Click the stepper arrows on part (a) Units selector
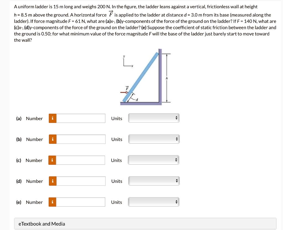The image size is (283, 230). 176,118
